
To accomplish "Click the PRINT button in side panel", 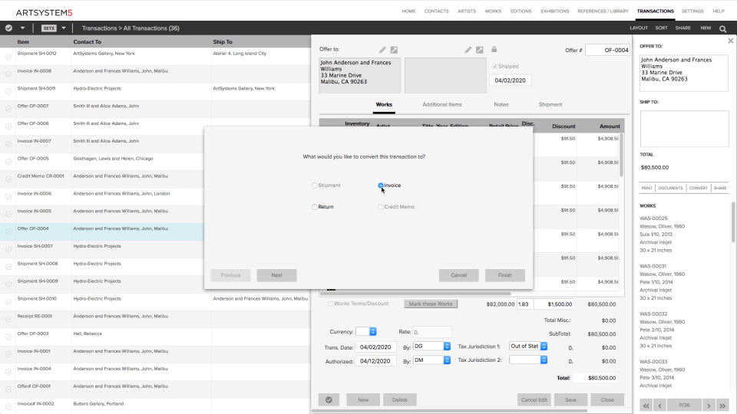I will 646,188.
